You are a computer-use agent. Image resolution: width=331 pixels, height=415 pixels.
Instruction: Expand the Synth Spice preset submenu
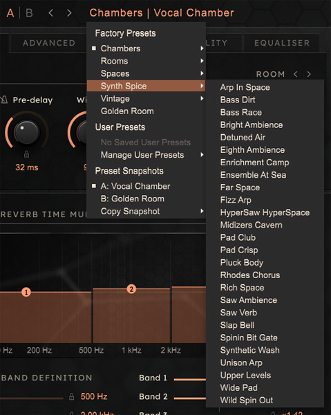146,86
